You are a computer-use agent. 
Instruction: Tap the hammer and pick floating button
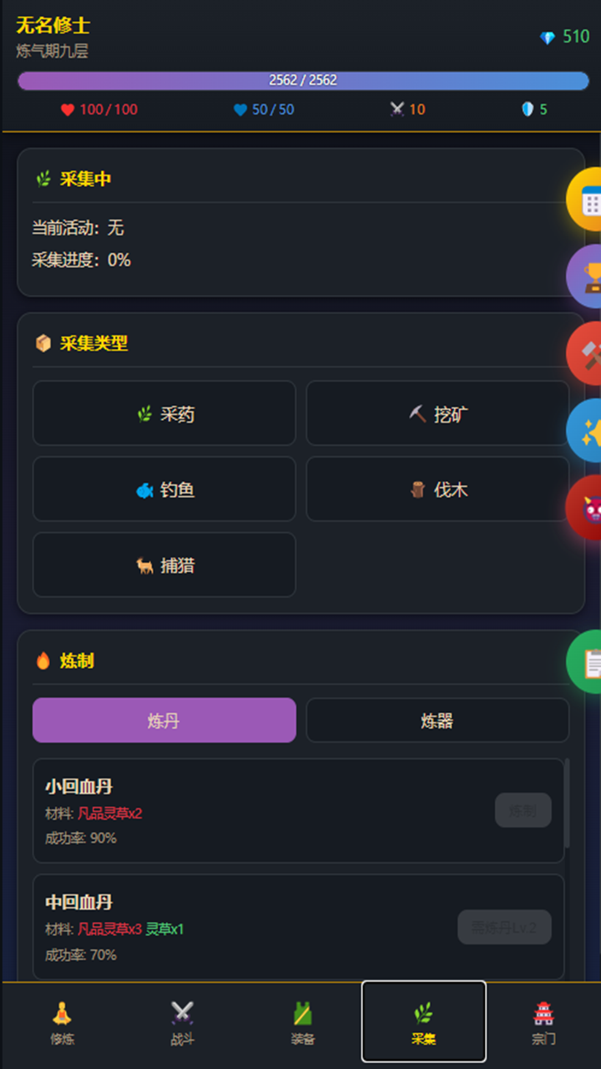(588, 353)
